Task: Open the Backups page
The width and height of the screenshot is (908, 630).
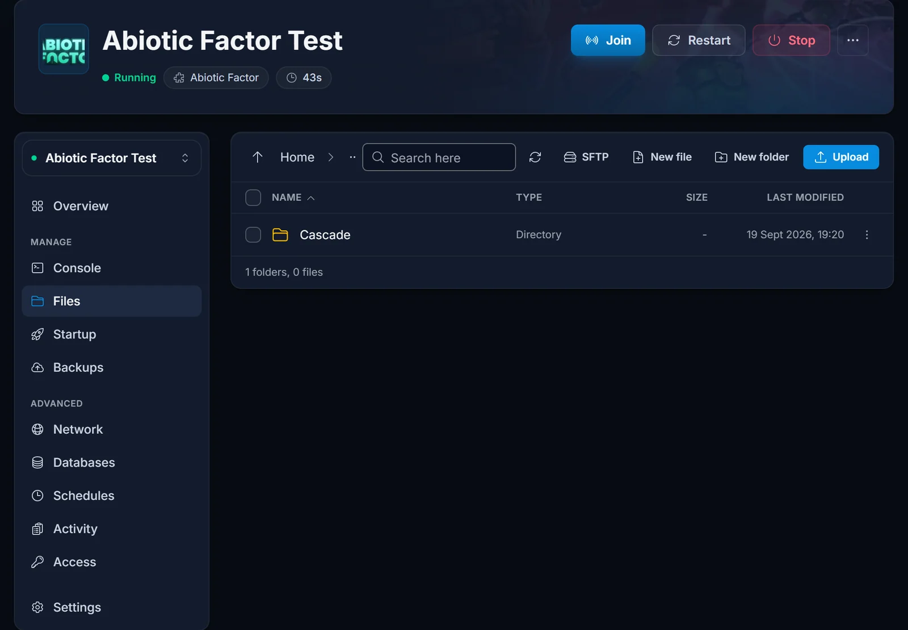Action: (x=112, y=367)
